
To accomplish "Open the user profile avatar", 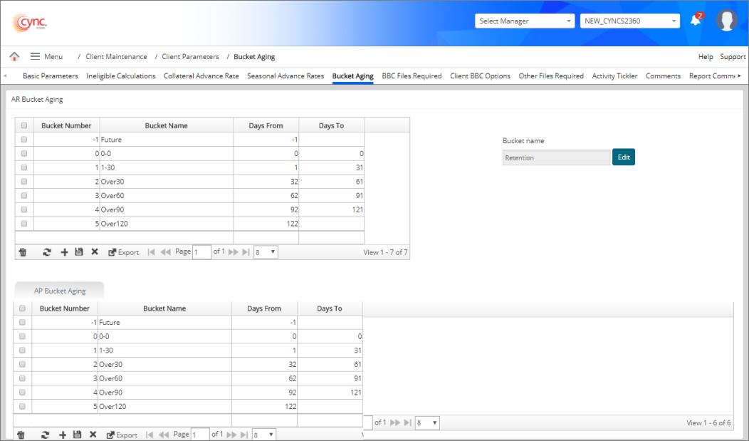I will coord(726,21).
